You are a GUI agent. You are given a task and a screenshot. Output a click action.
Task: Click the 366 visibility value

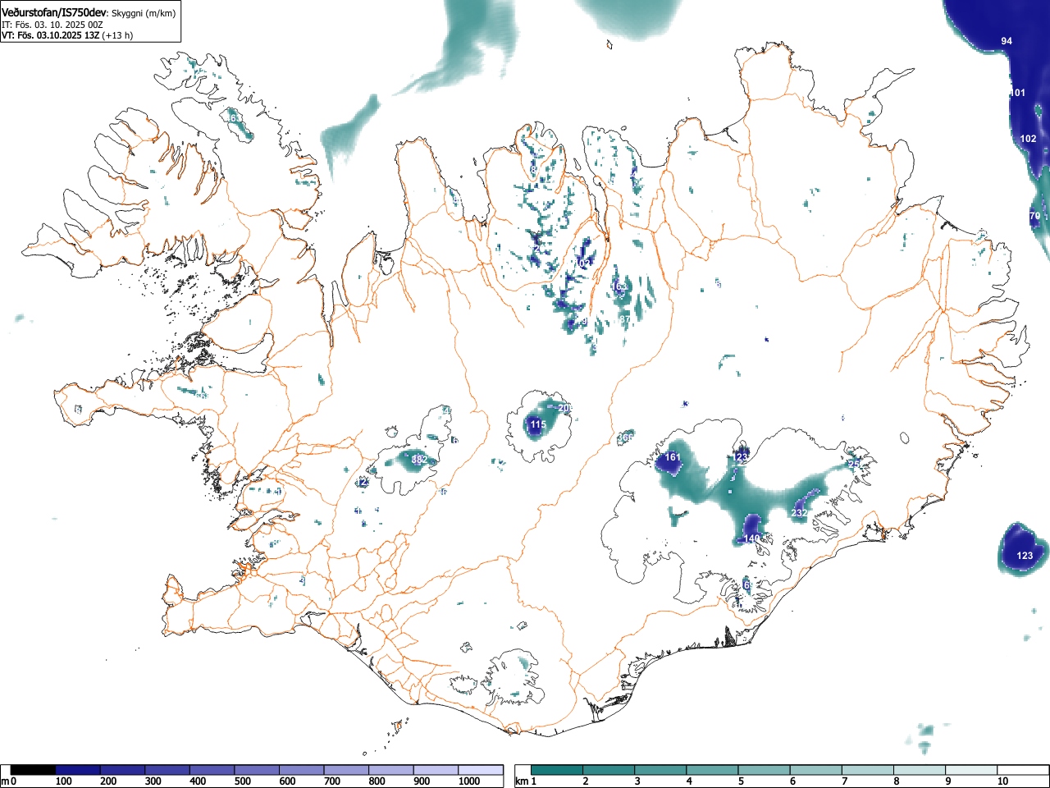click(625, 438)
